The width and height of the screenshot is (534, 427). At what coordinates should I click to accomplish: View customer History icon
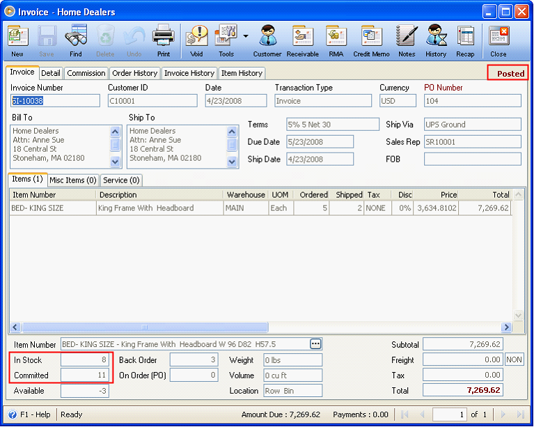tap(436, 40)
